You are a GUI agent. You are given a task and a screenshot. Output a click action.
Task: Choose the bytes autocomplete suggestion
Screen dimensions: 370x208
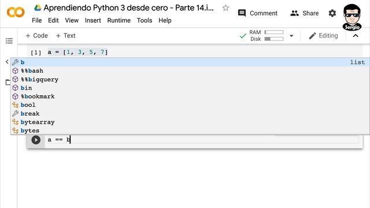190,131
